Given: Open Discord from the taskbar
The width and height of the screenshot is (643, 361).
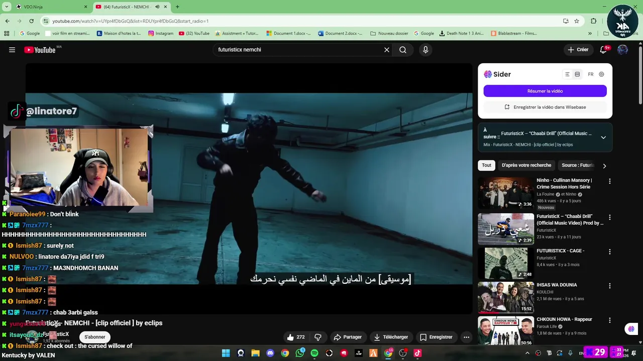Looking at the screenshot, I should tap(270, 353).
